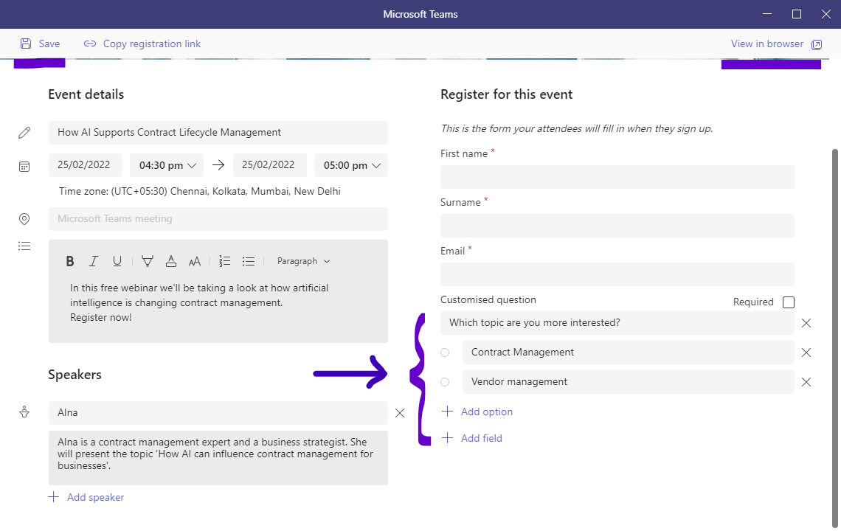Select the location pin icon

(24, 218)
